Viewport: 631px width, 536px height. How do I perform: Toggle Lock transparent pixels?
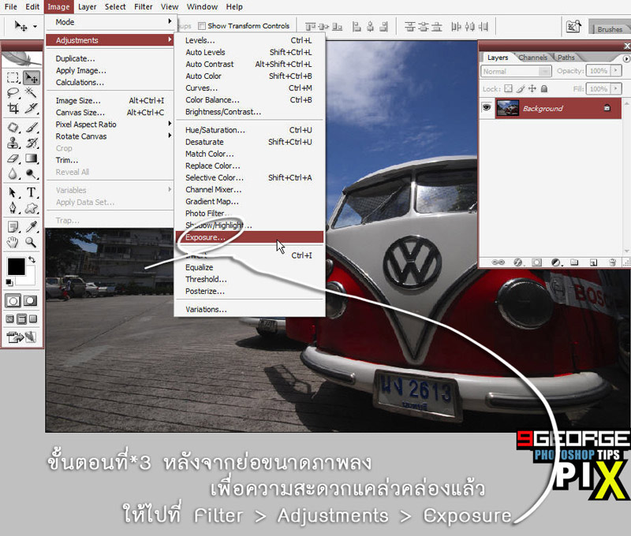click(508, 88)
